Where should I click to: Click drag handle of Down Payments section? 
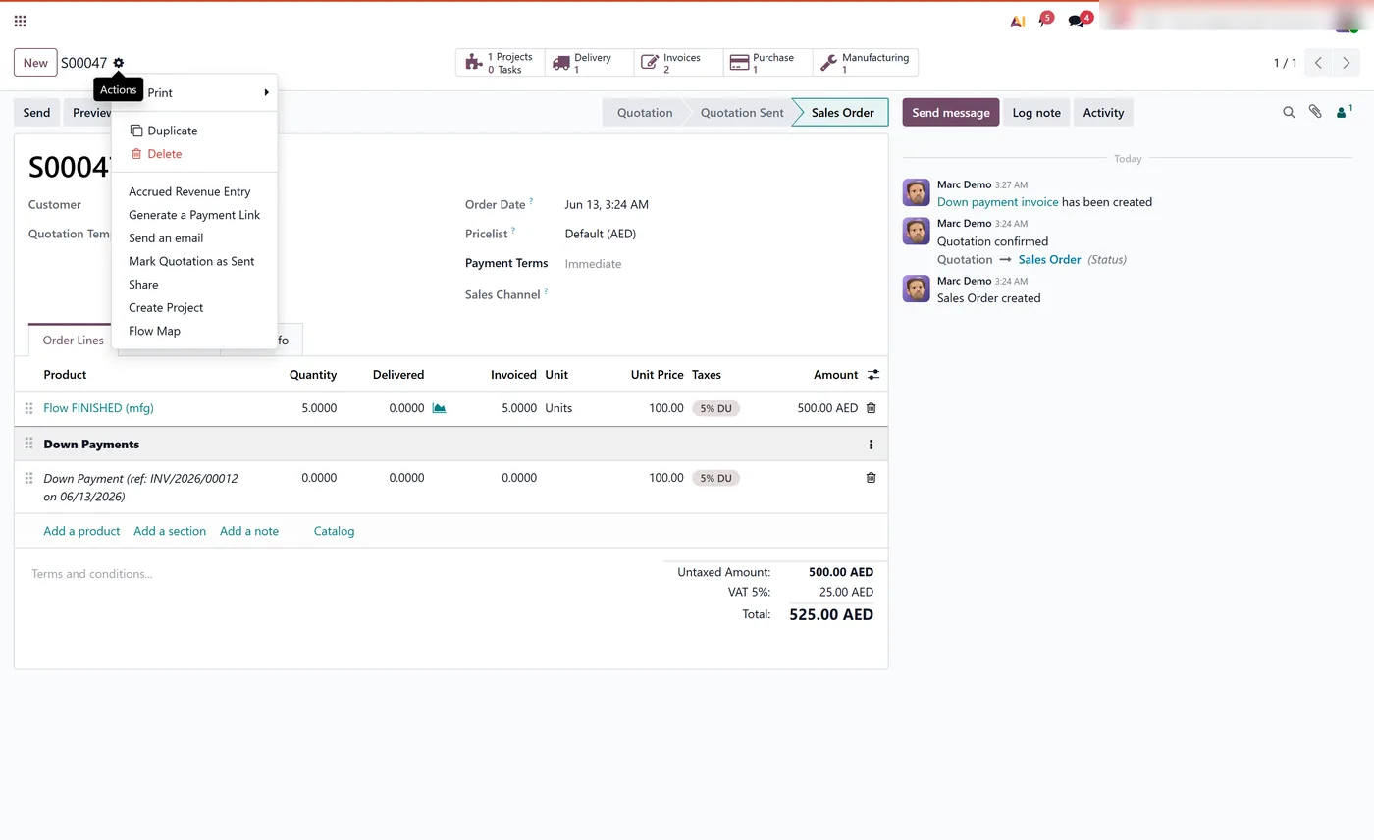pos(28,444)
